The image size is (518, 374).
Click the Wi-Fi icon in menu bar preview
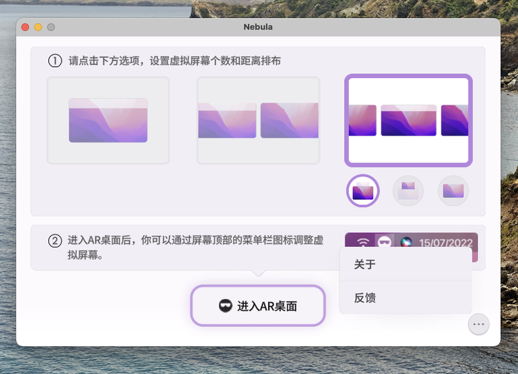point(363,243)
